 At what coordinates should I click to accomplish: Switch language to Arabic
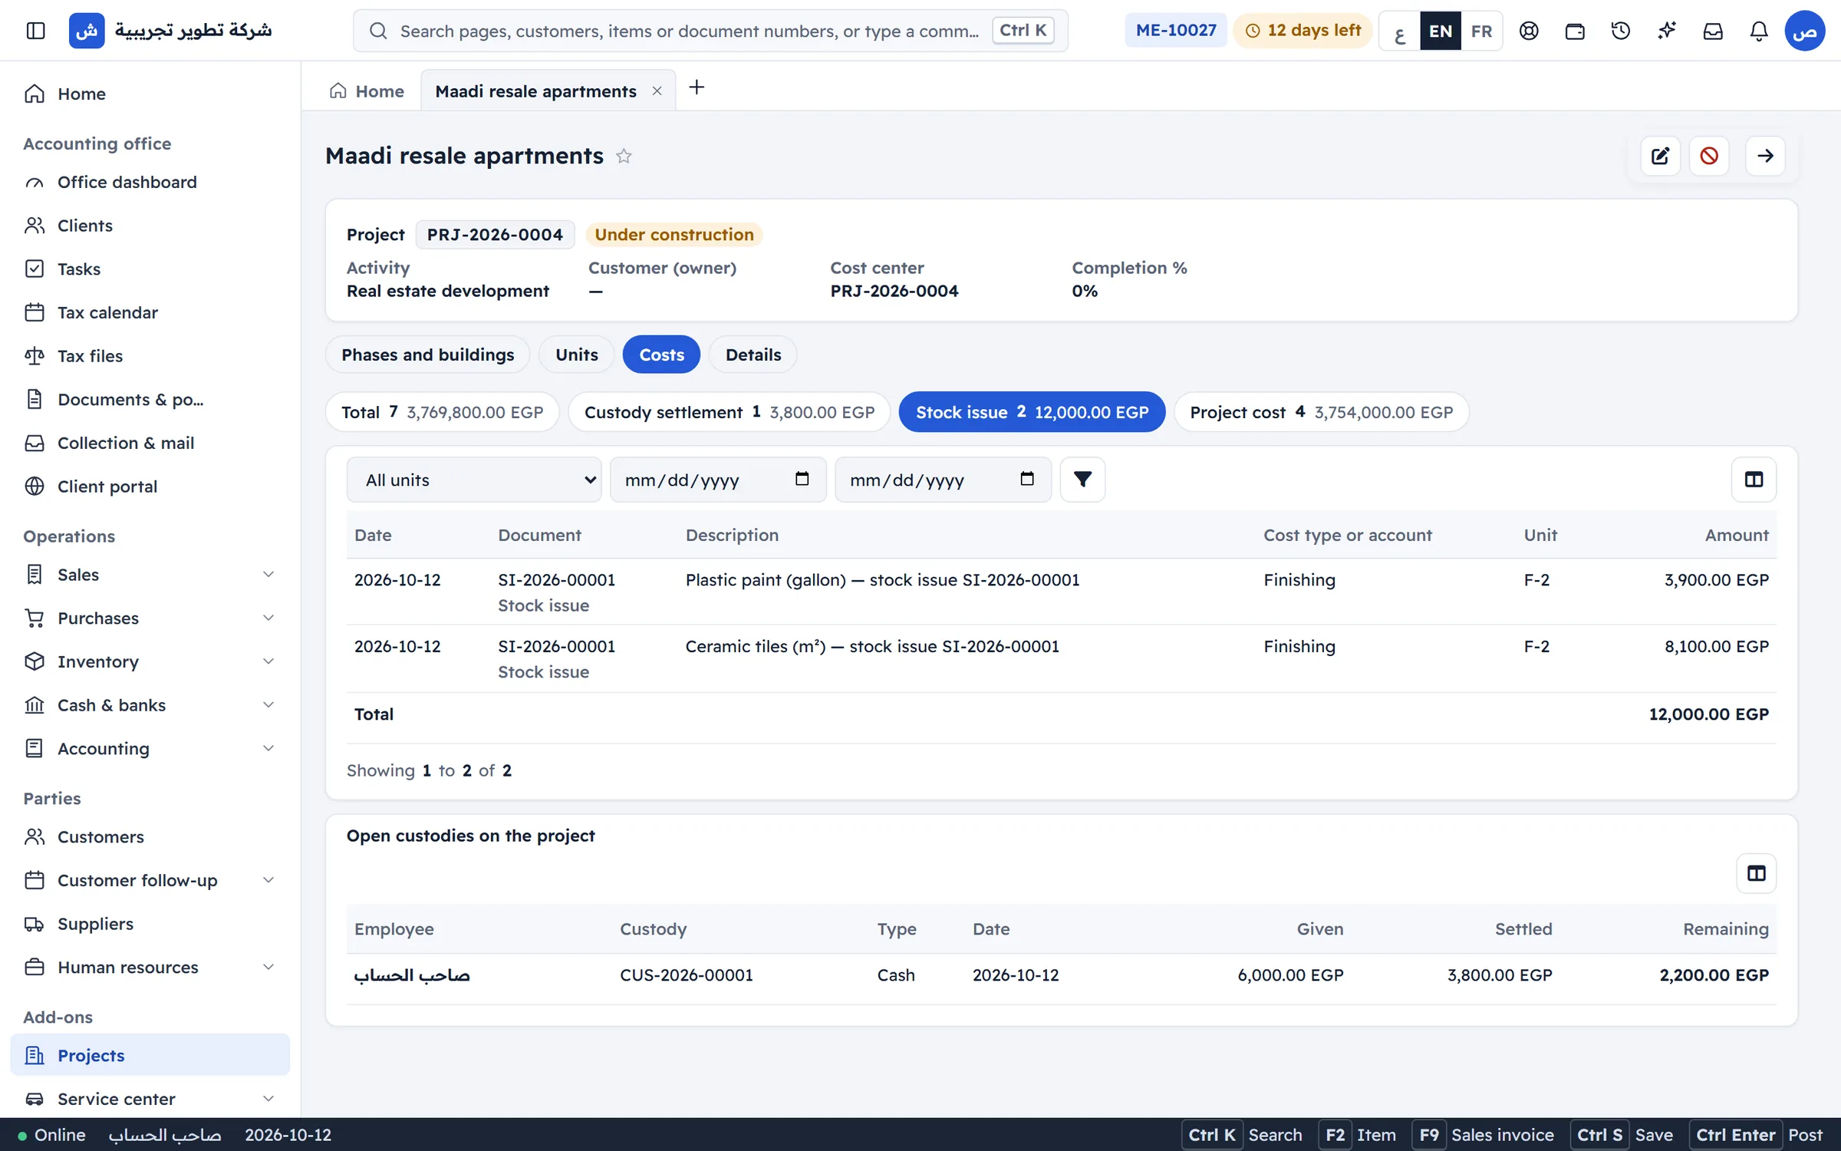[1400, 31]
